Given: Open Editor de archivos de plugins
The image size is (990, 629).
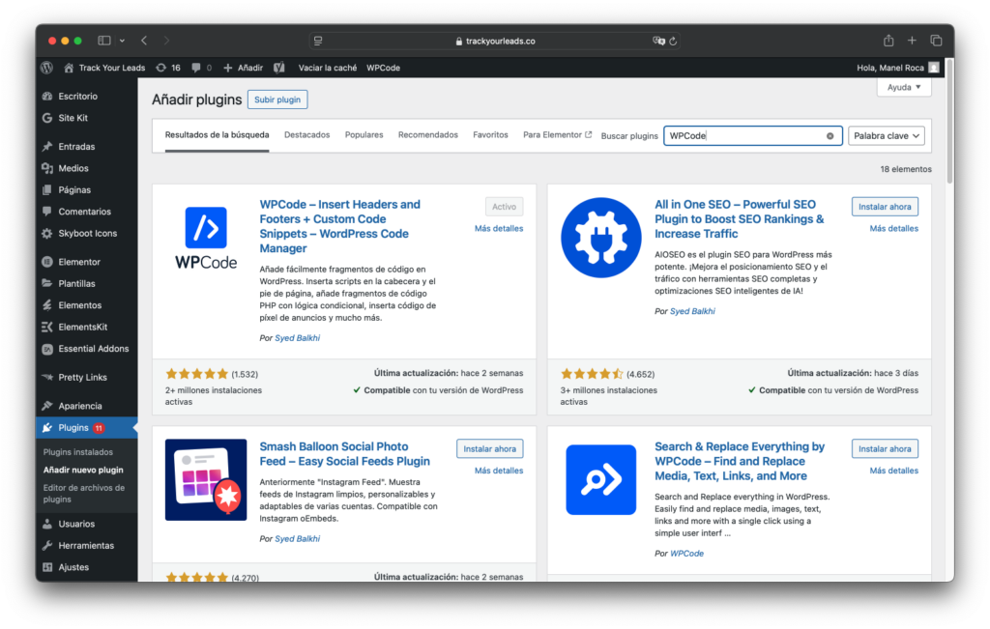Looking at the screenshot, I should (x=84, y=494).
